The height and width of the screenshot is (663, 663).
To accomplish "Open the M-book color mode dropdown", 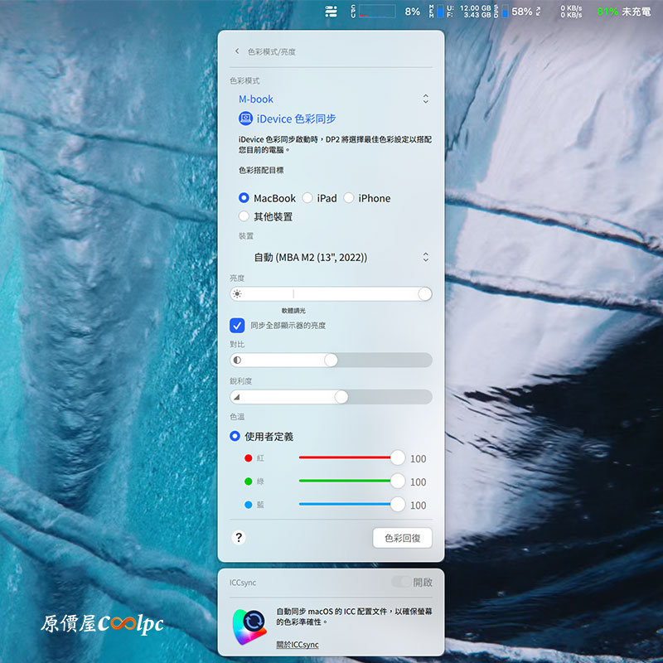I will (425, 99).
